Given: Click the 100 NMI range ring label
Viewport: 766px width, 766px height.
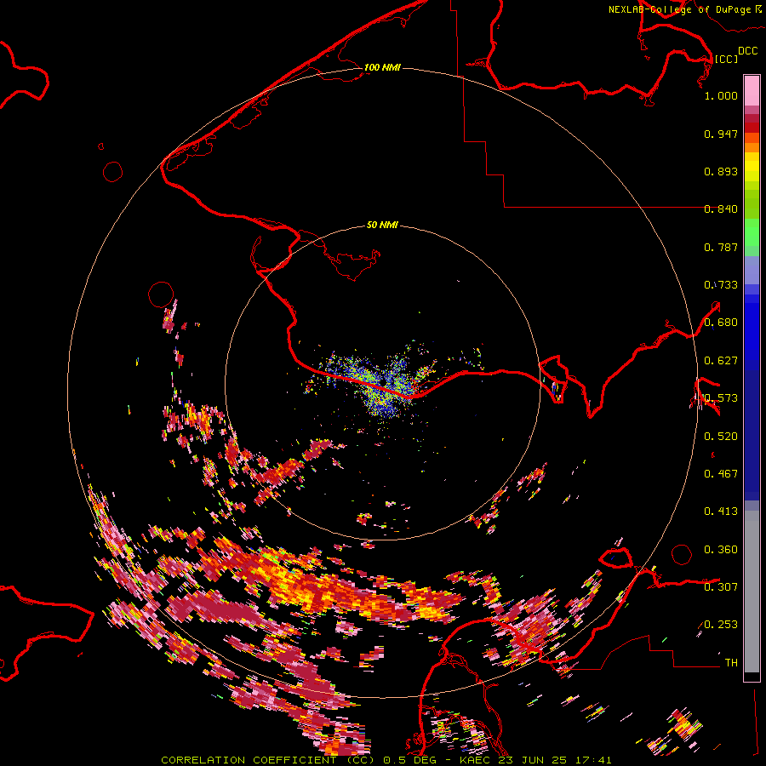Looking at the screenshot, I should (x=382, y=67).
